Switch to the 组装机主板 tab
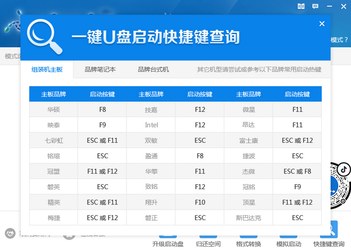 (x=47, y=70)
